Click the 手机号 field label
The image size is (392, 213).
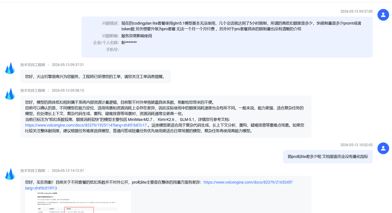113,49
